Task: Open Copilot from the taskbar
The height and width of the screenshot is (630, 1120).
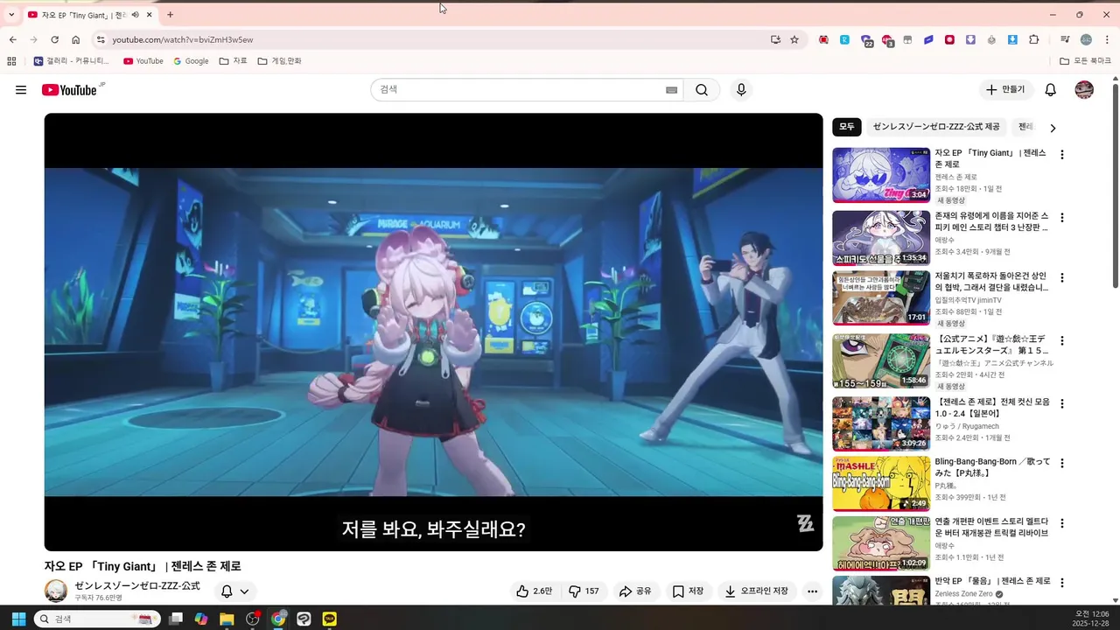Action: click(201, 619)
